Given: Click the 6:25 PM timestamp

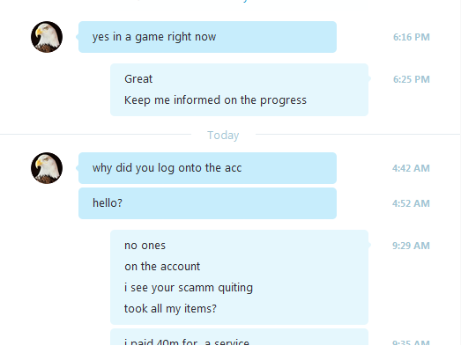Looking at the screenshot, I should pyautogui.click(x=412, y=79).
